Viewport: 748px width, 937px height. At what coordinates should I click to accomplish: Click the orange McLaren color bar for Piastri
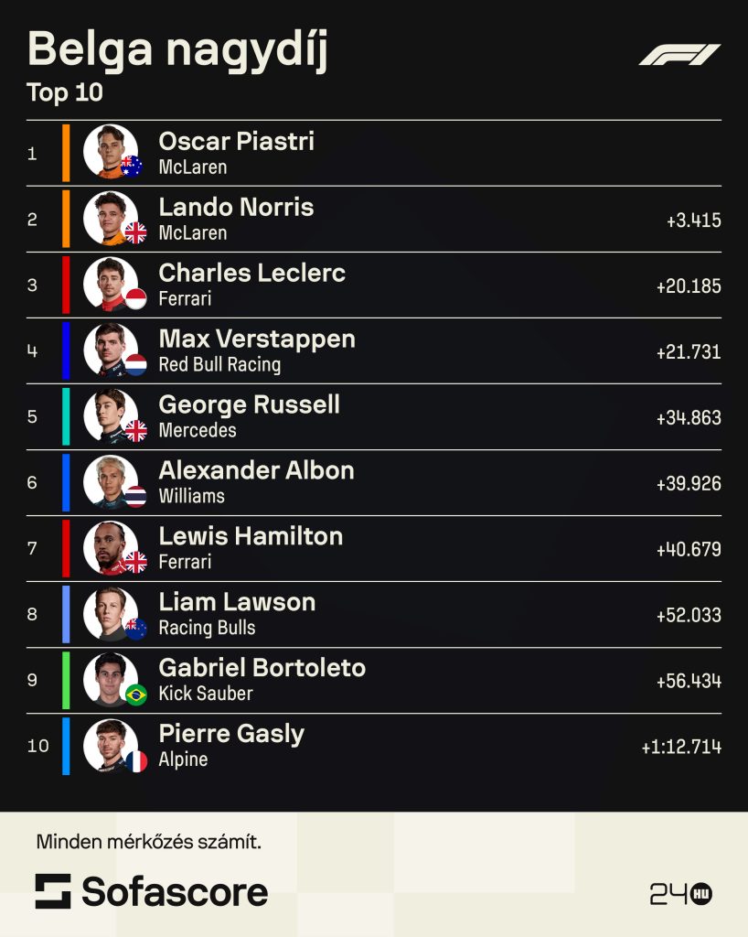pos(66,153)
